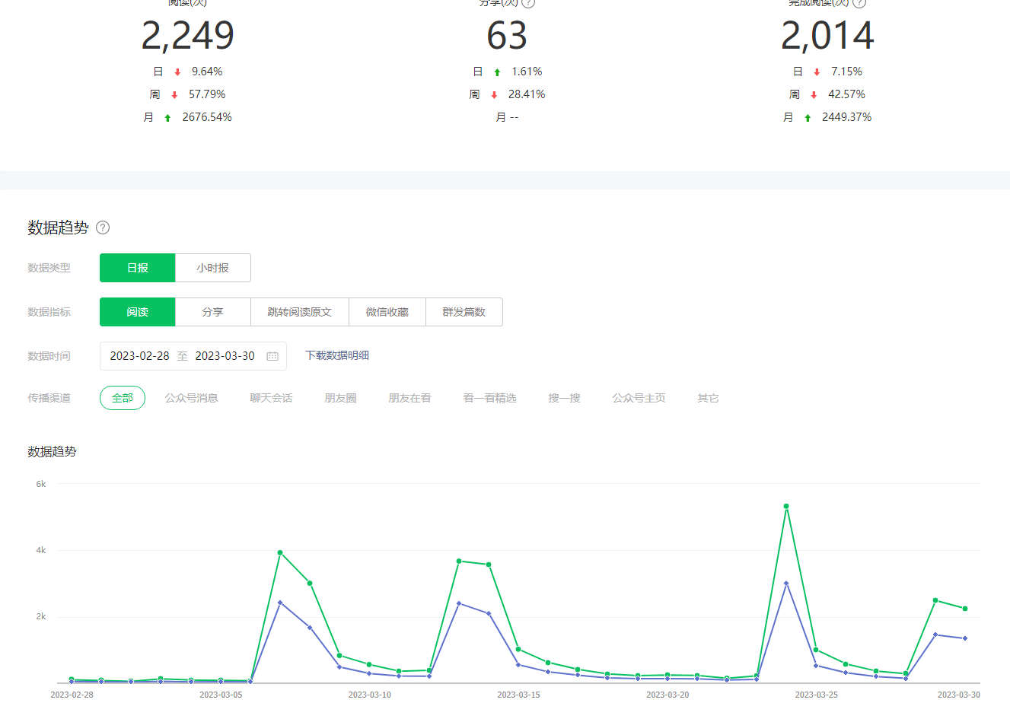This screenshot has height=703, width=1010.
Task: Choose the 群发篇数 metric tab
Action: point(464,312)
